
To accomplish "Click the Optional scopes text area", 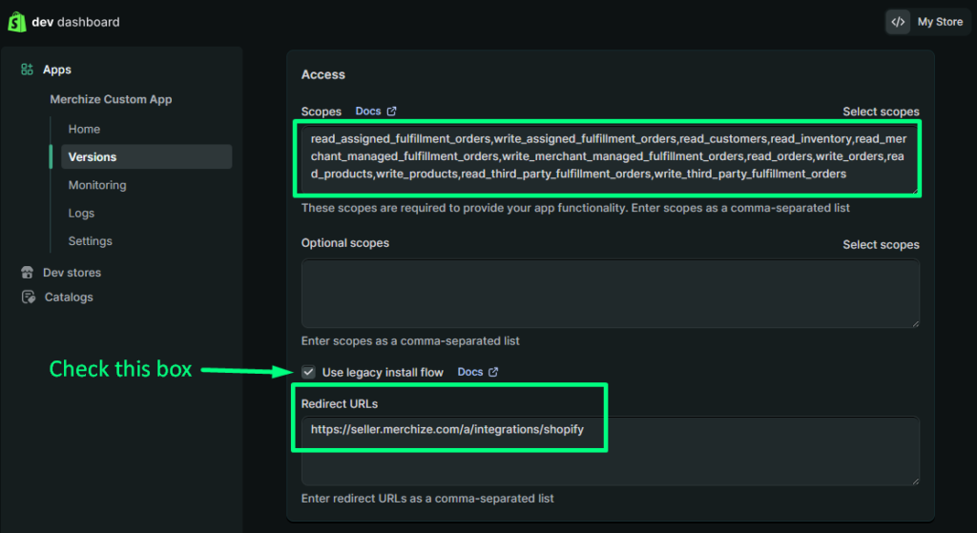I will (610, 294).
